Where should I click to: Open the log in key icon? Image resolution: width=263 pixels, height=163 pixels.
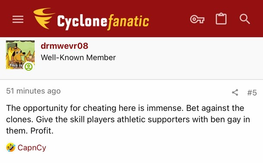(x=197, y=19)
